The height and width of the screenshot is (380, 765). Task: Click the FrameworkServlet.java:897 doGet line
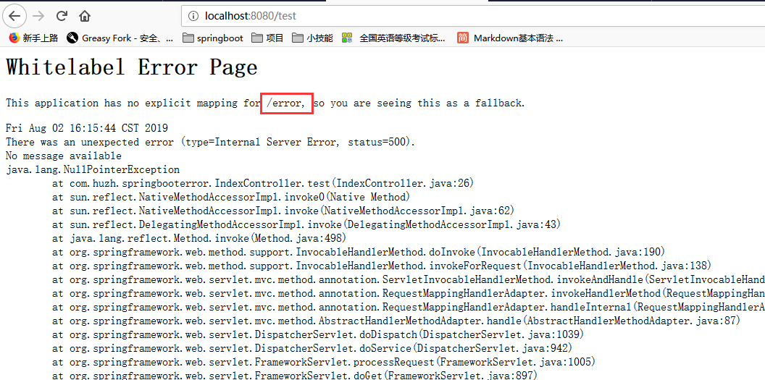click(x=295, y=375)
